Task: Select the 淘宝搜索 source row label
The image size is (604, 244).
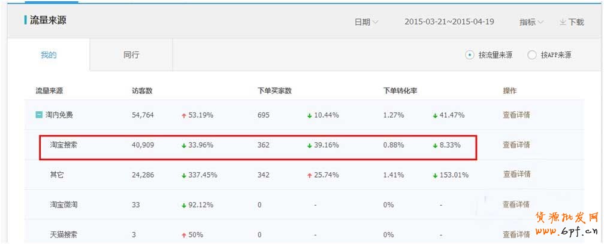Action: (x=64, y=145)
